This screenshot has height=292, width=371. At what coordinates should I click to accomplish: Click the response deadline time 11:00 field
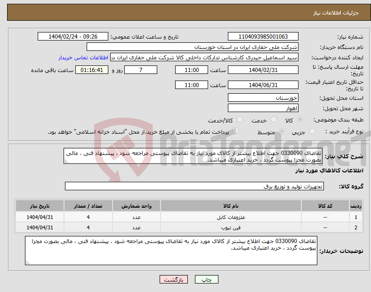192,70
